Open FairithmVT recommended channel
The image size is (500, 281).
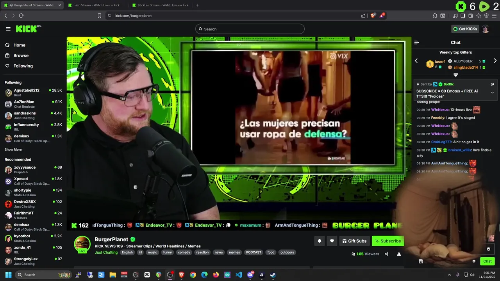point(33,215)
